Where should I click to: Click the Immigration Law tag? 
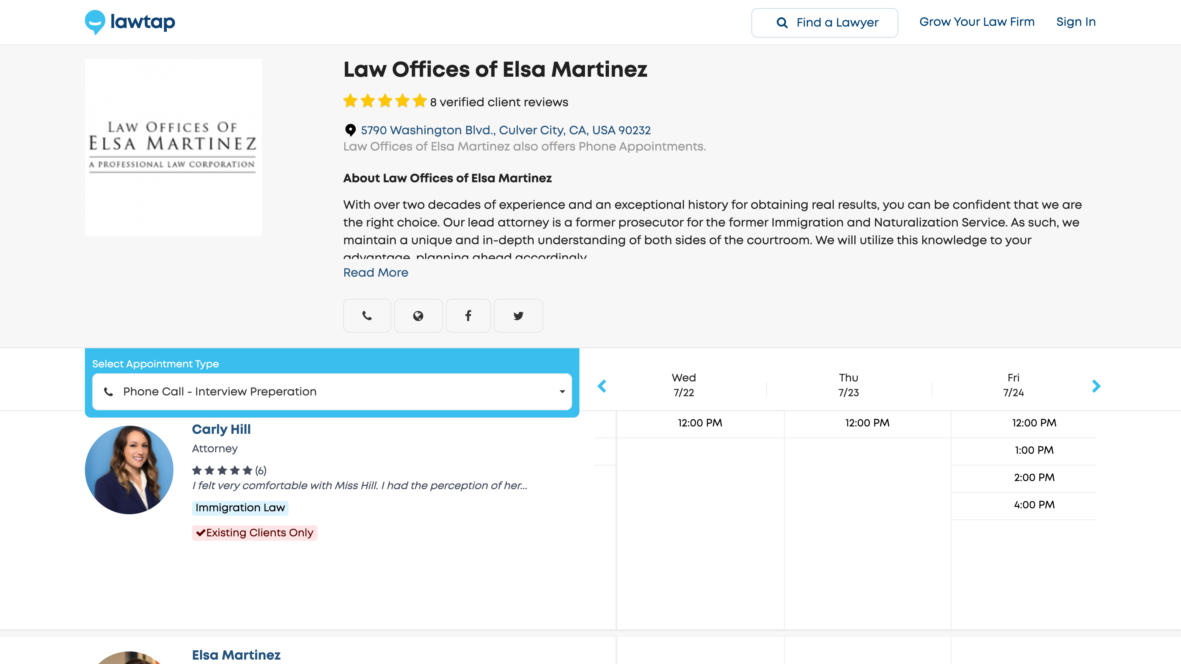click(240, 508)
